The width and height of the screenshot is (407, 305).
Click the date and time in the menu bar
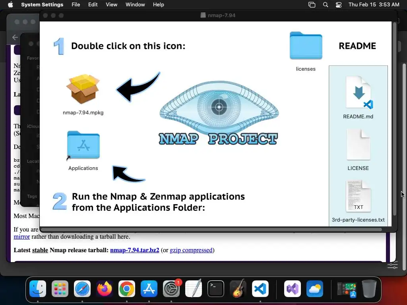pyautogui.click(x=374, y=5)
